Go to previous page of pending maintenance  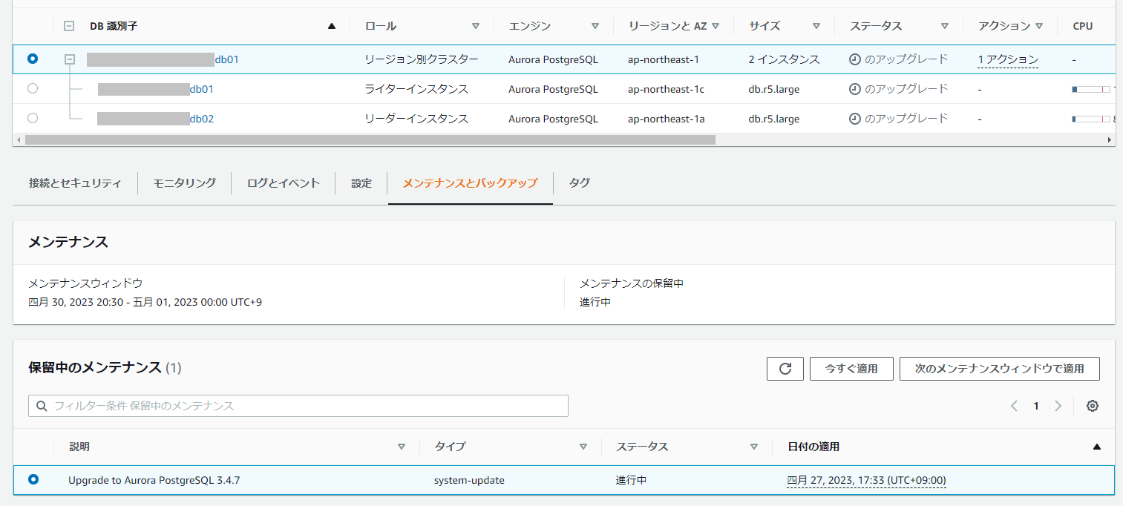tap(1014, 406)
